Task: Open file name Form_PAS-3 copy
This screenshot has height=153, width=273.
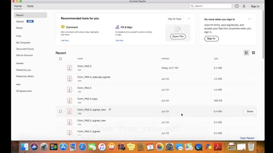Action: [x=87, y=99]
